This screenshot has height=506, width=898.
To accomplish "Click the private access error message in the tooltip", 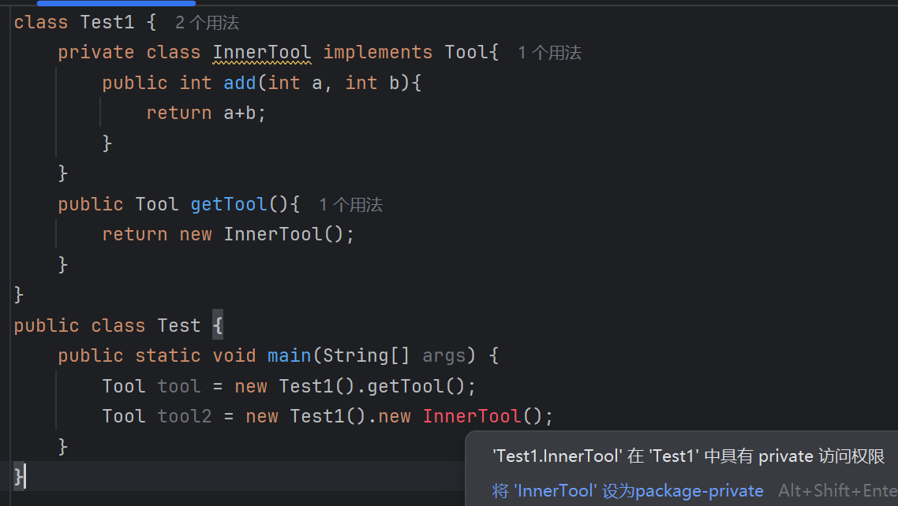I will click(x=688, y=456).
